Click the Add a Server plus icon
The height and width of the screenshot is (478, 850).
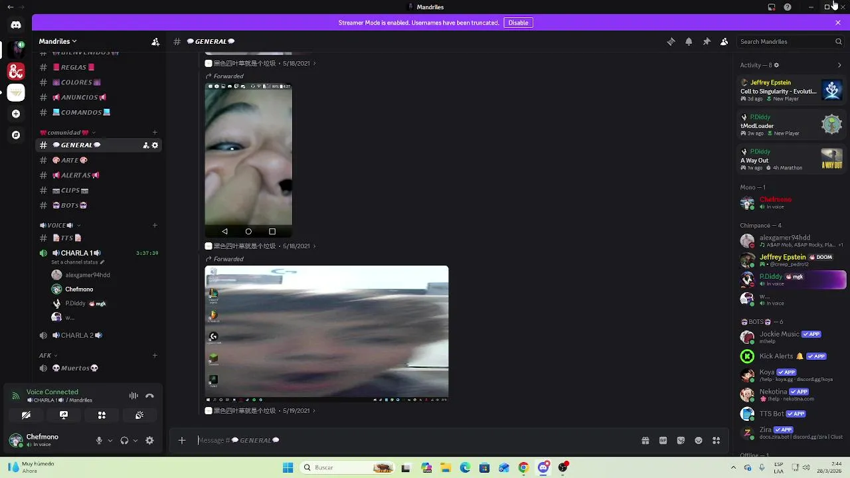tap(16, 114)
